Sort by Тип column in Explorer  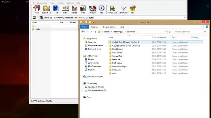point(173,37)
